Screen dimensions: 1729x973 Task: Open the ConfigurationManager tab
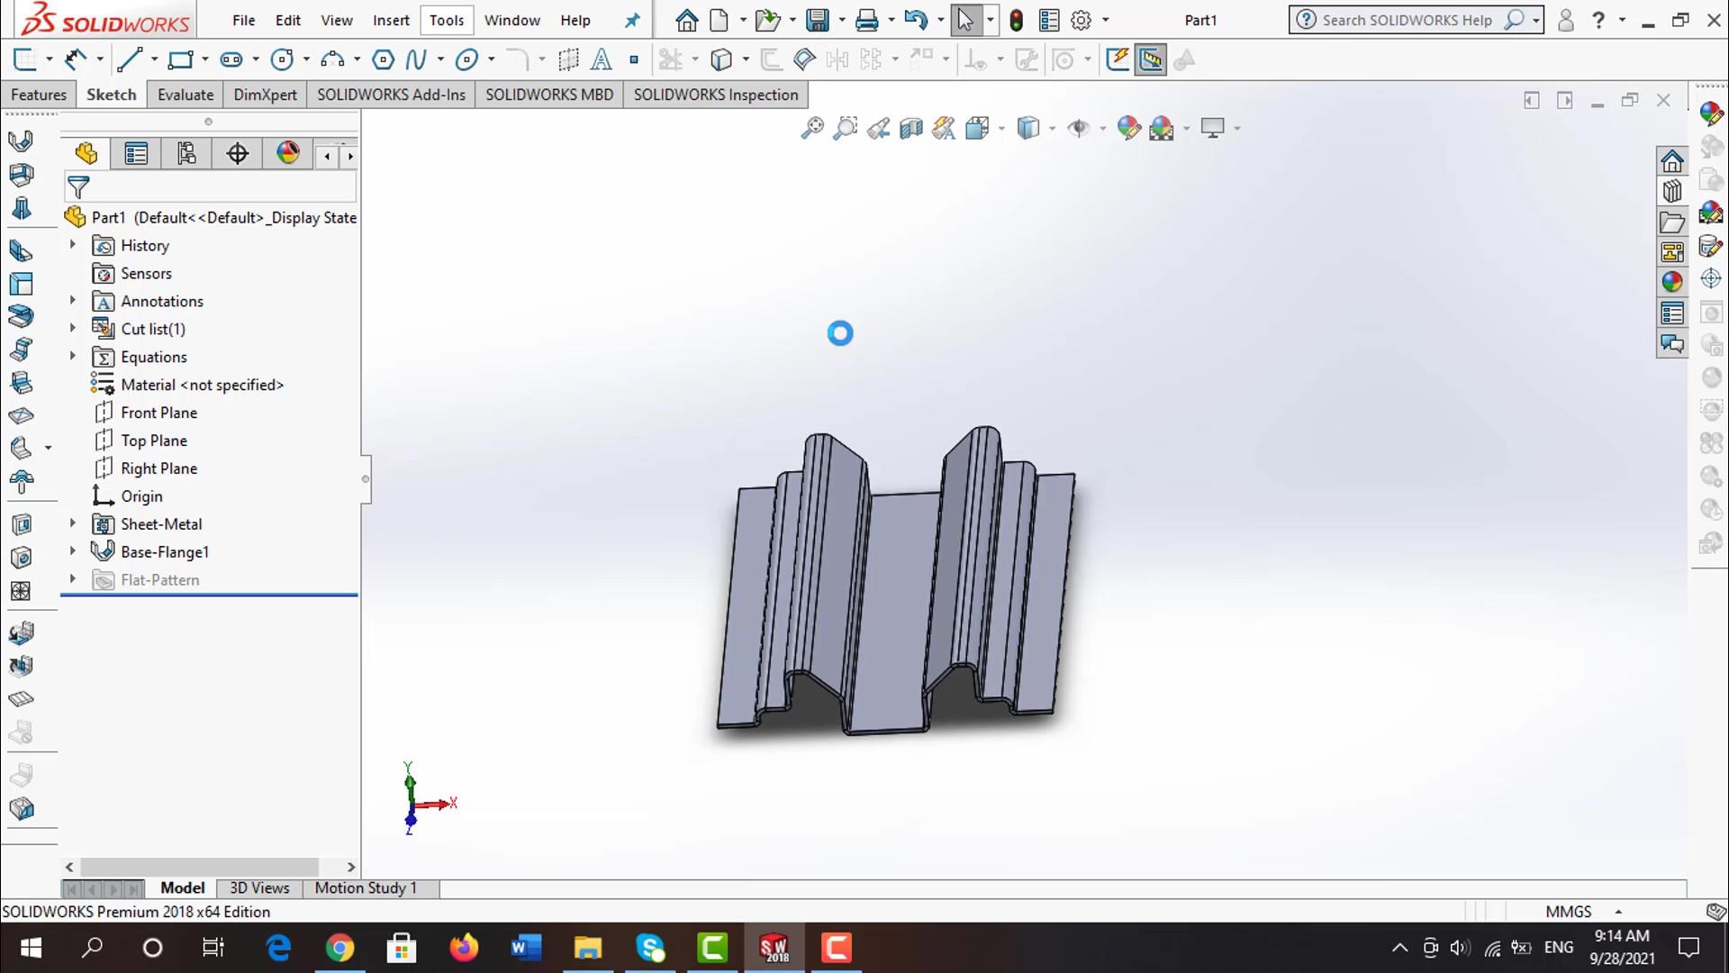(186, 154)
